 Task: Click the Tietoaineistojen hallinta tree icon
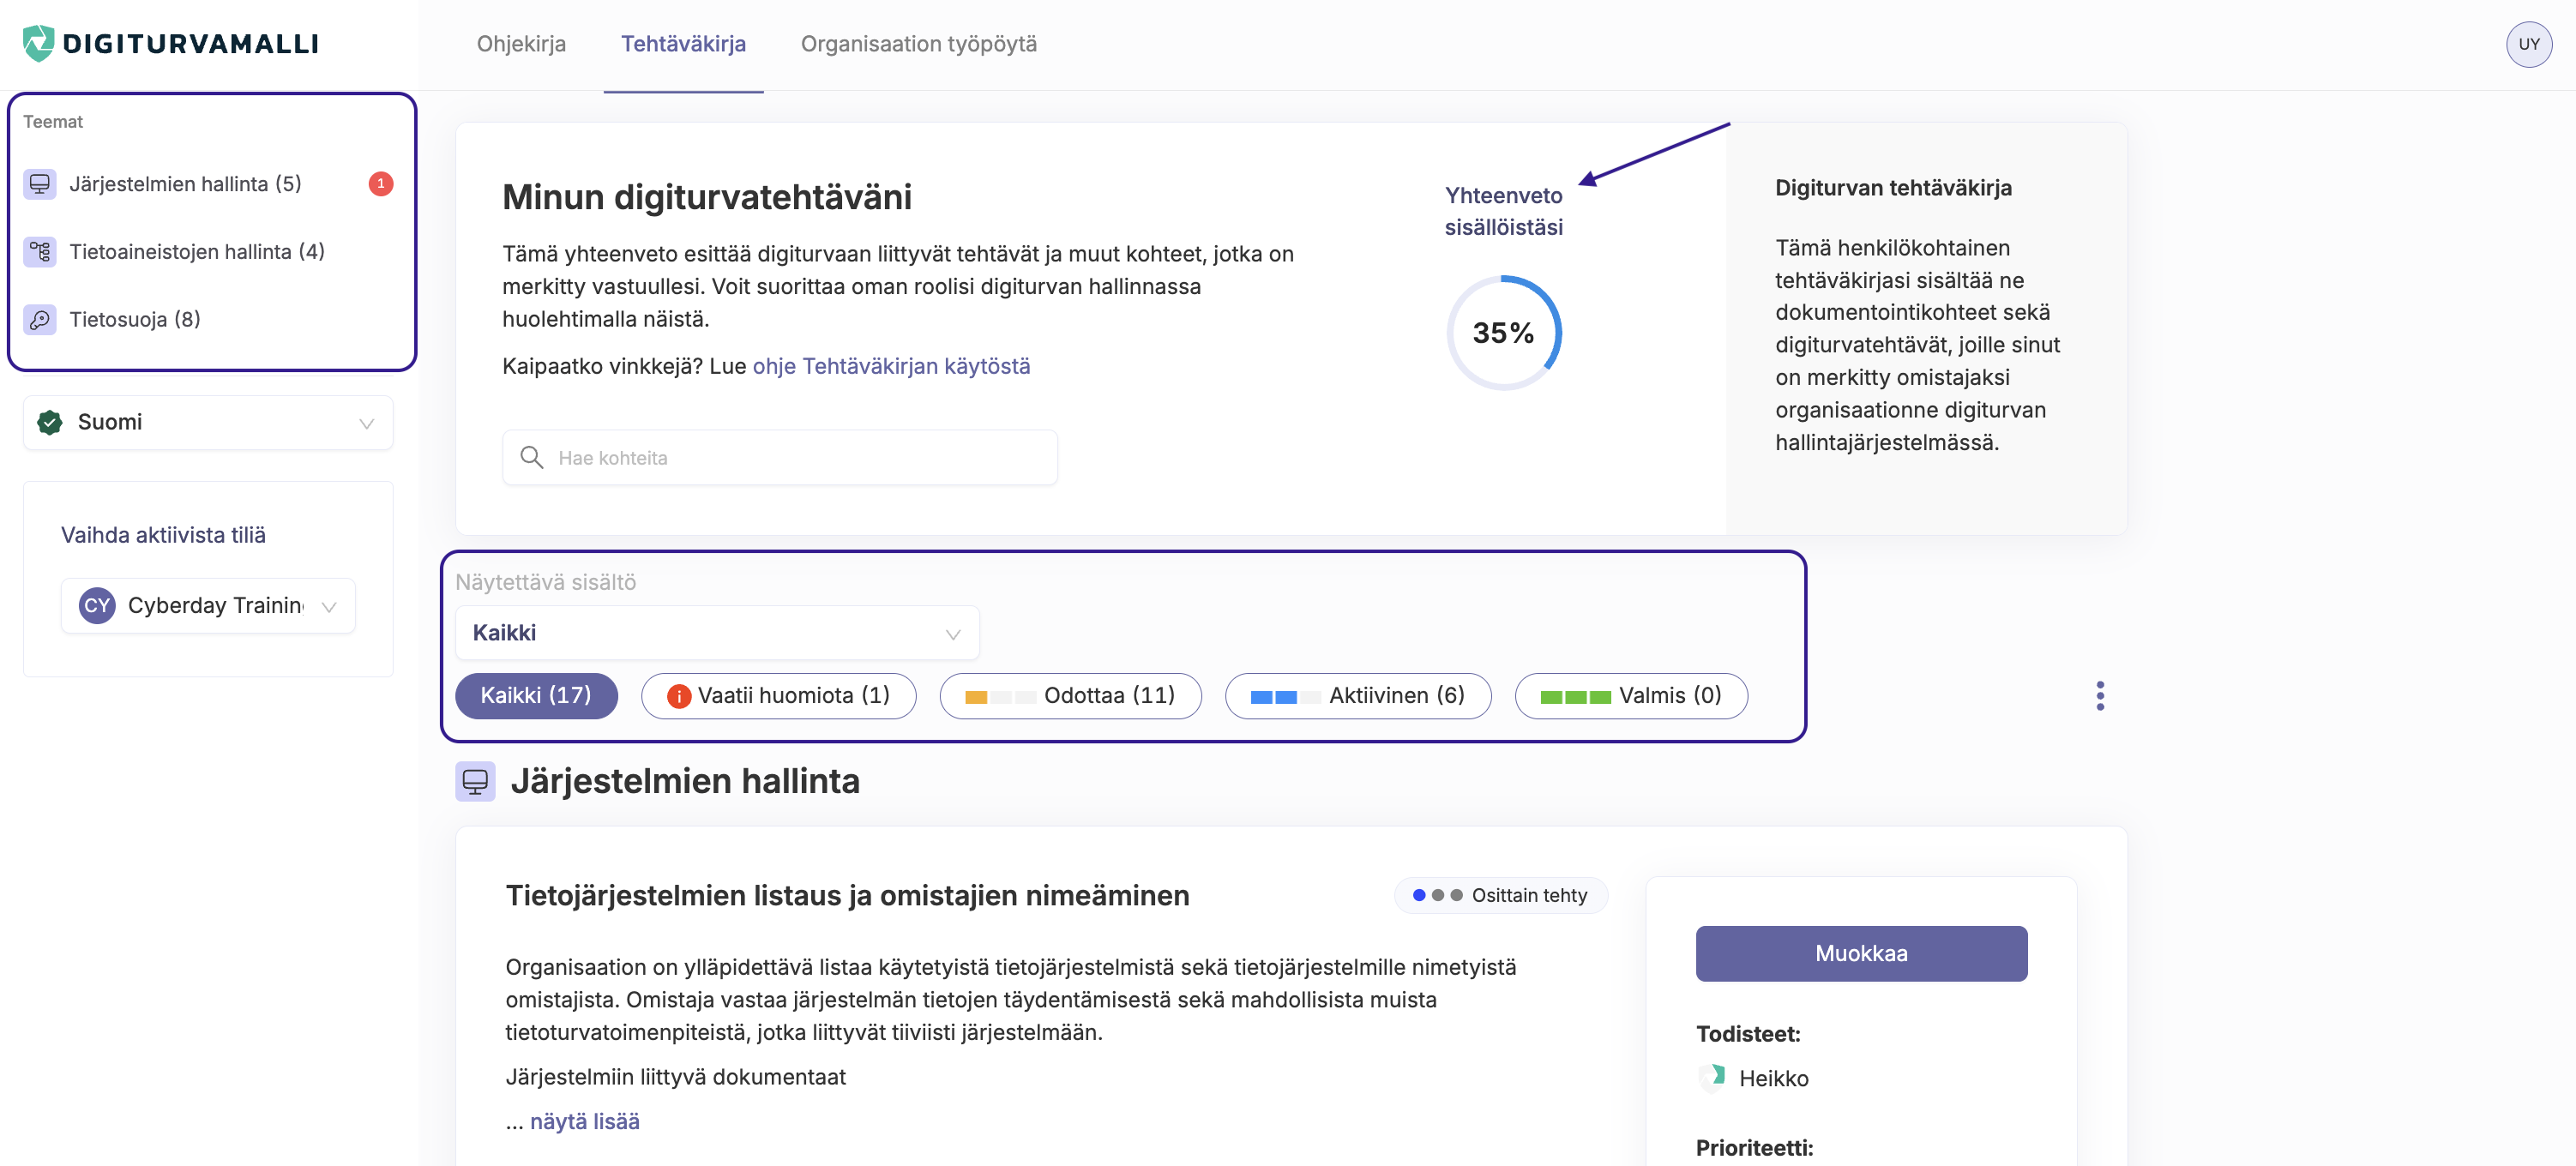40,252
